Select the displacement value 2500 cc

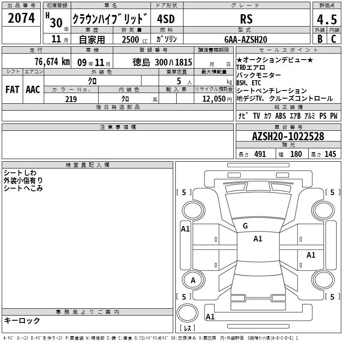click(x=135, y=39)
